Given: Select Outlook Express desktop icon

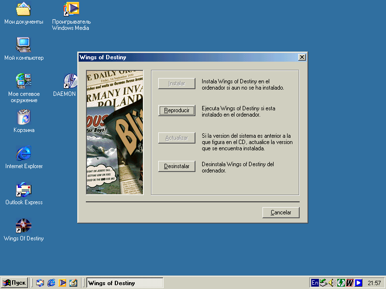Looking at the screenshot, I should point(24,194).
